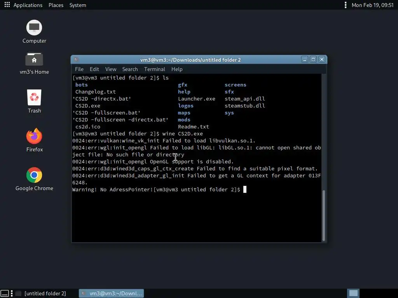Click 'help' directory in ls output
This screenshot has width=398, height=298.
[184, 92]
